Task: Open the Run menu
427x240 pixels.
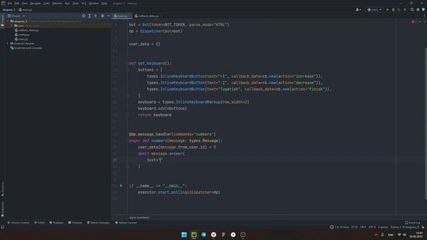Action: click(67, 3)
